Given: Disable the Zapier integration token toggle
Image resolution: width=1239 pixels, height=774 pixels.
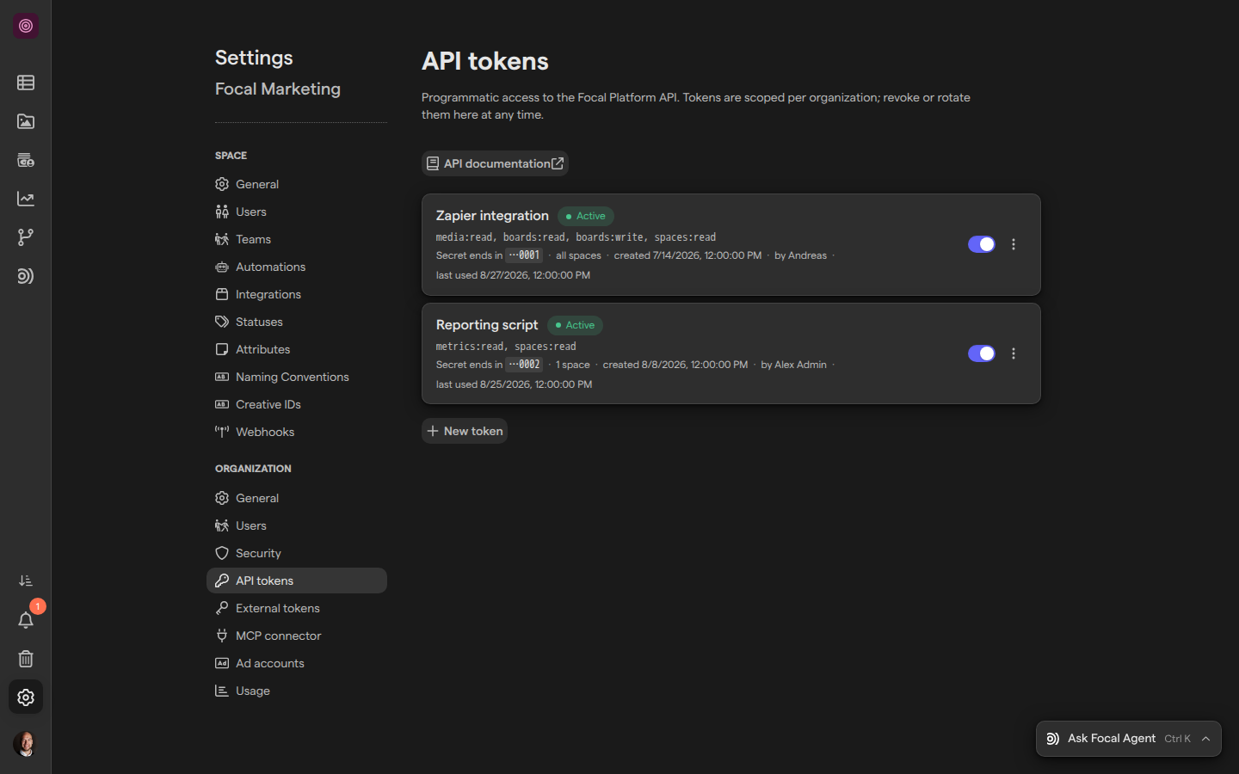Looking at the screenshot, I should [x=982, y=244].
